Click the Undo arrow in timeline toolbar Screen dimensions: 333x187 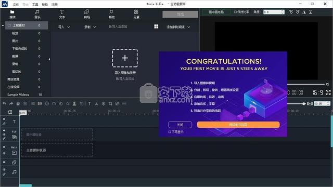click(x=5, y=103)
